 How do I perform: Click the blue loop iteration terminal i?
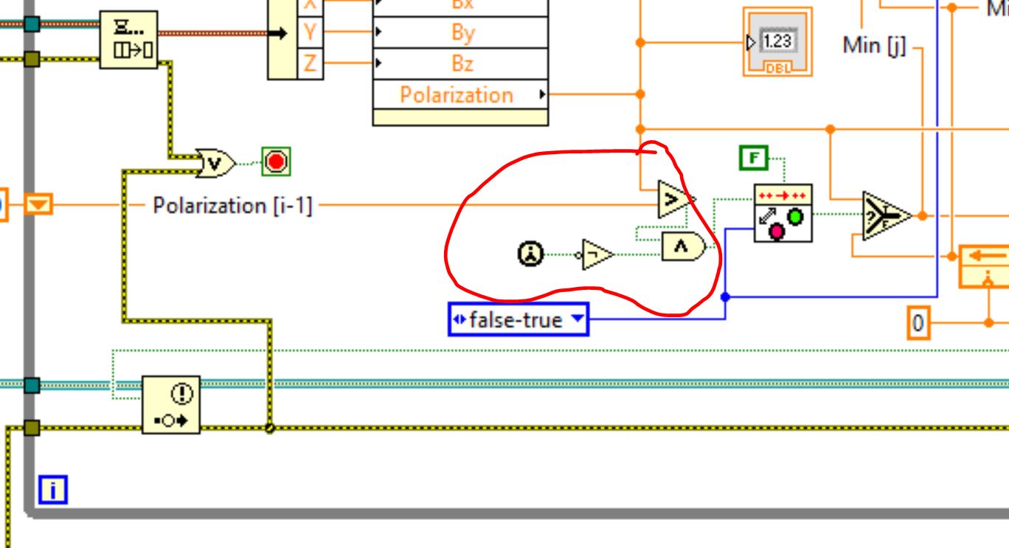click(x=53, y=490)
